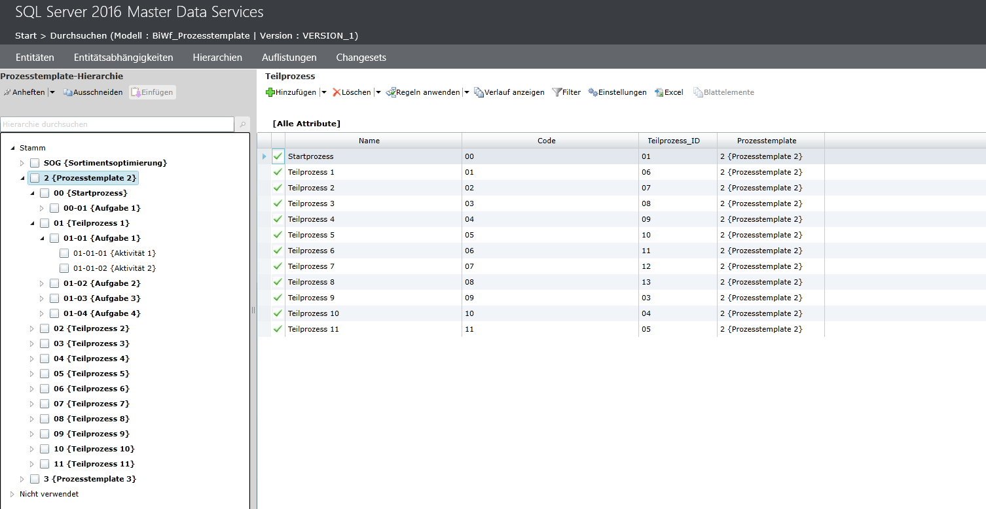986x509 pixels.
Task: Check the 11 {Teilprozess 11} checkbox
Action: click(x=45, y=464)
